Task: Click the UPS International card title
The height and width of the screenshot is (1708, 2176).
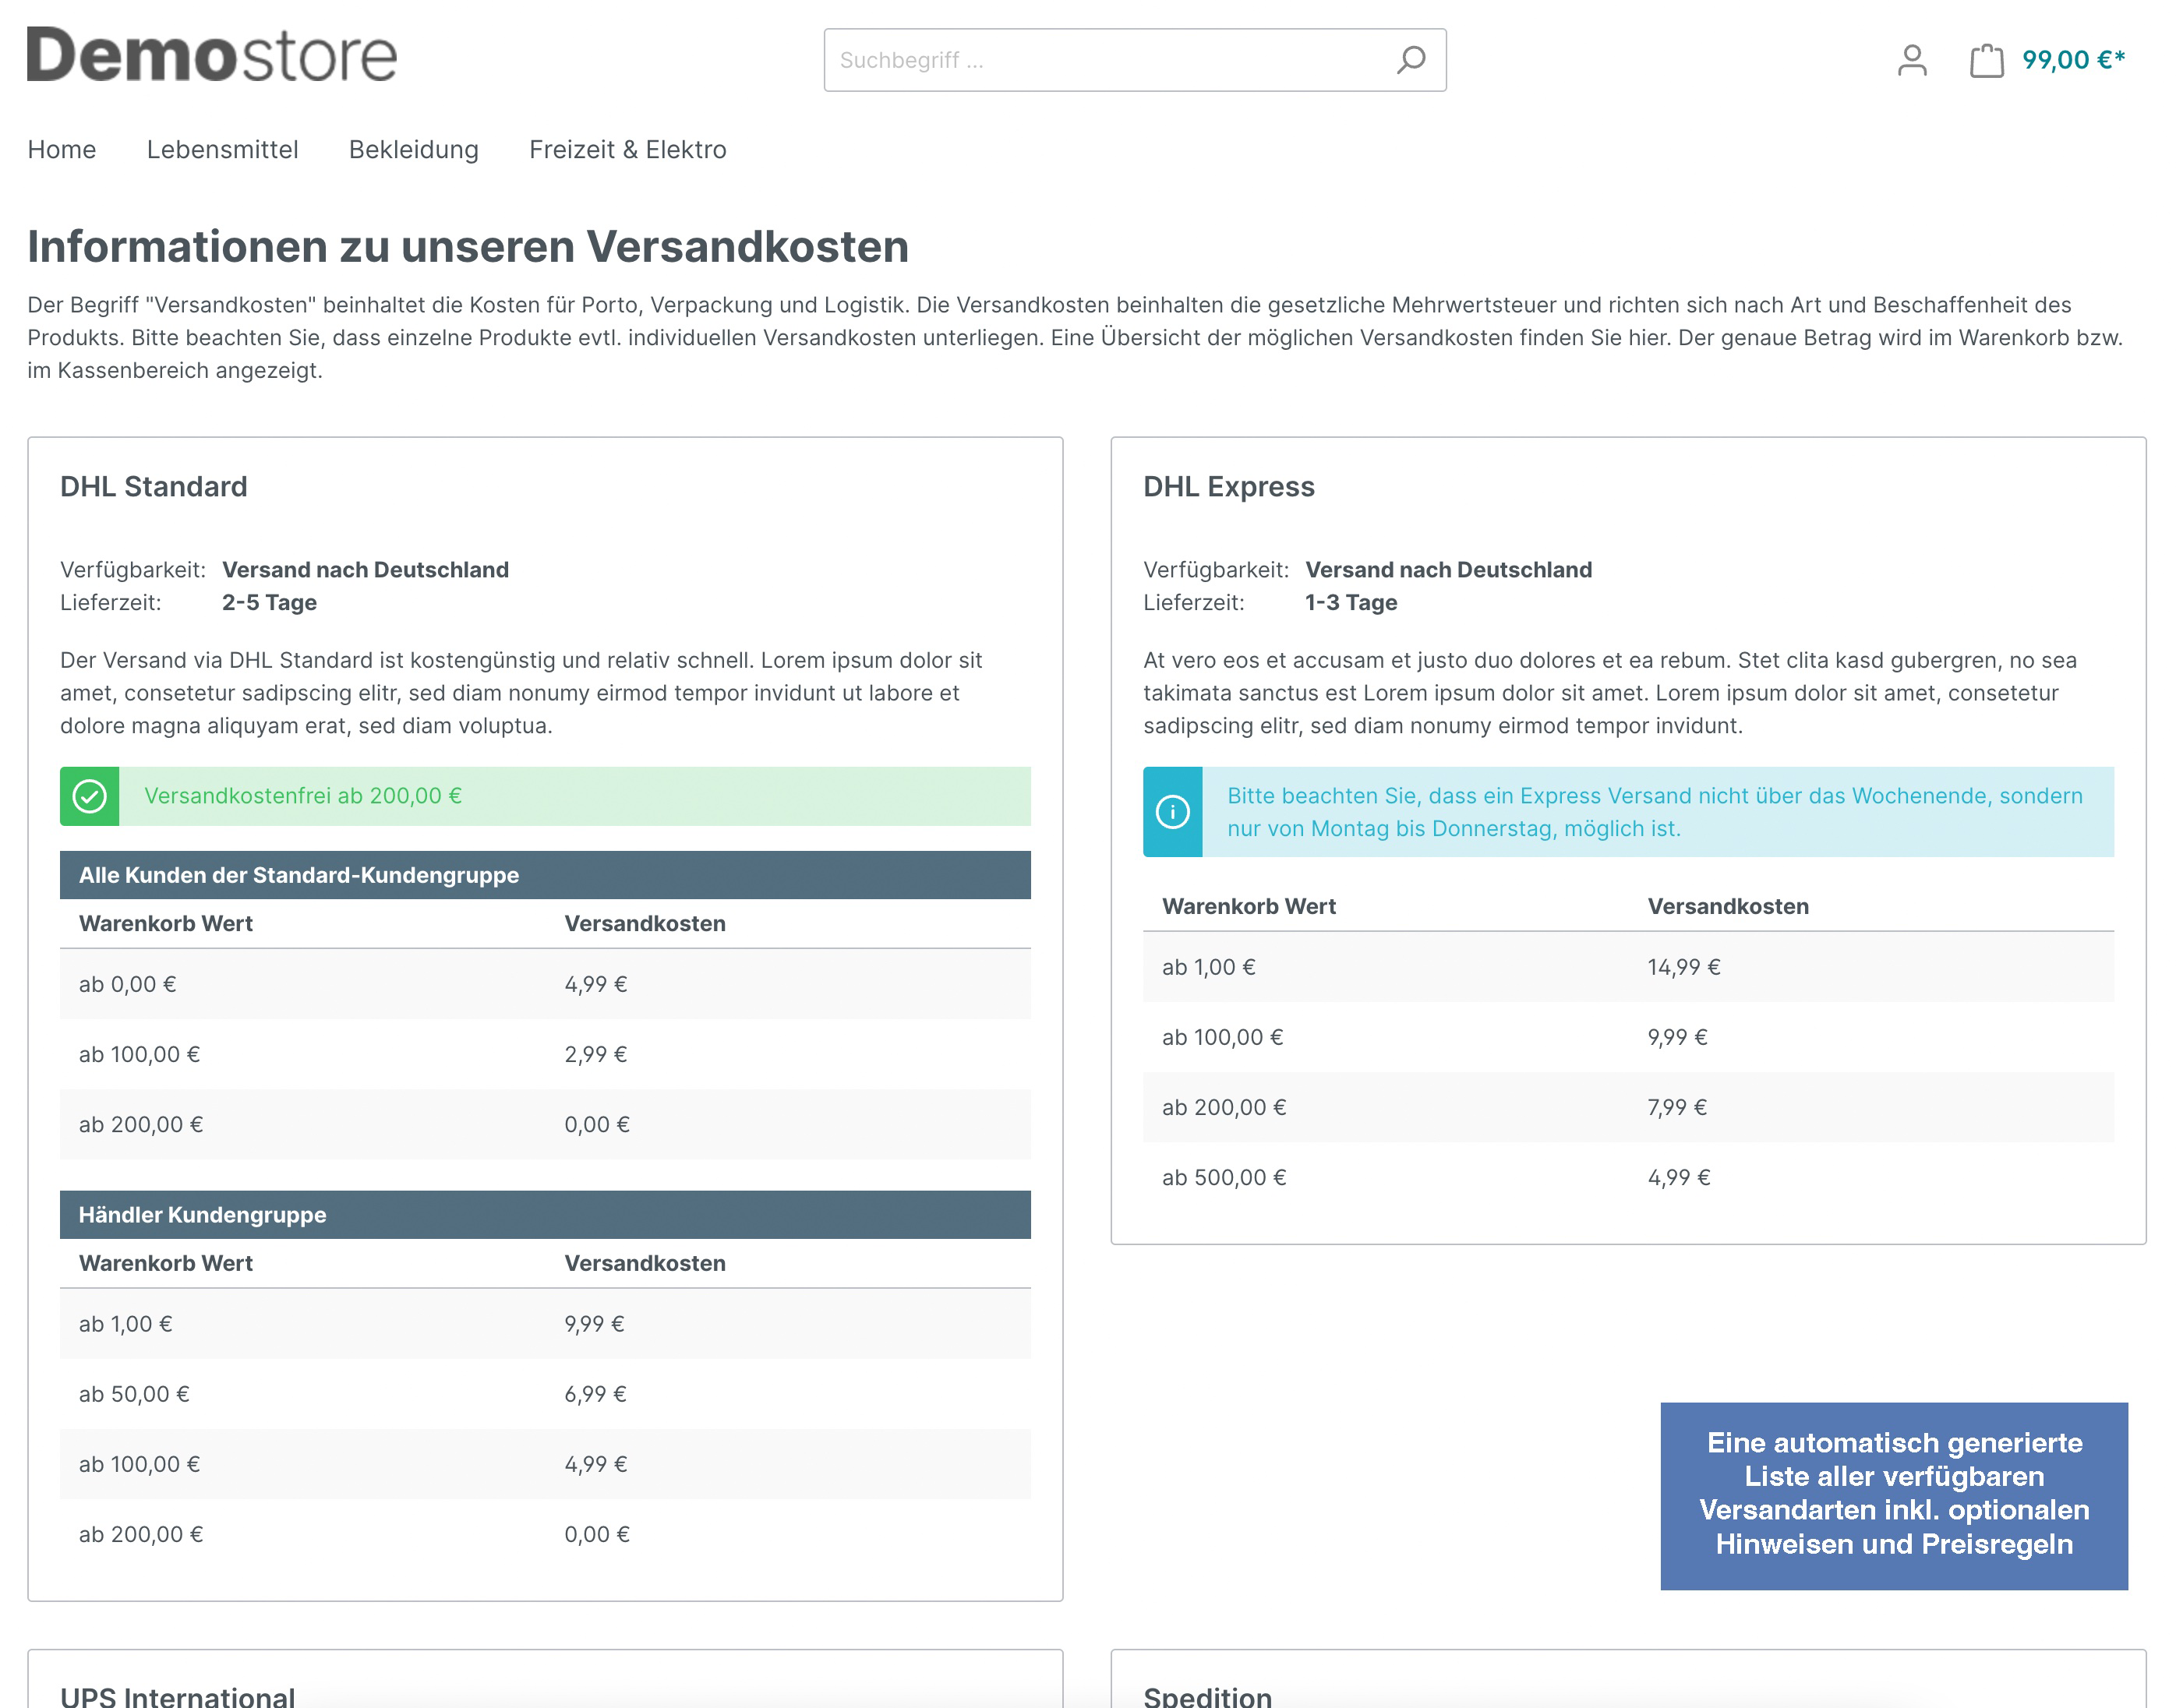Action: (177, 1696)
